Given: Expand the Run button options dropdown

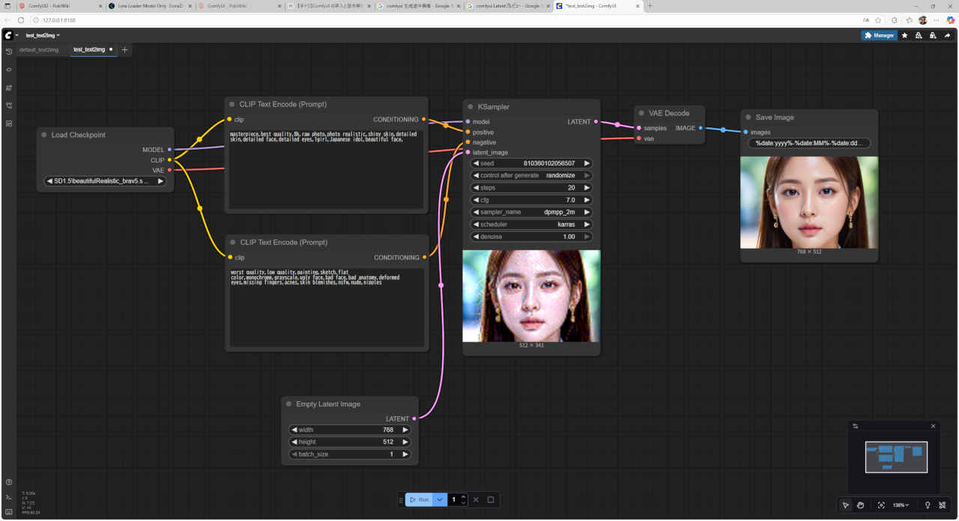Looking at the screenshot, I should (440, 499).
